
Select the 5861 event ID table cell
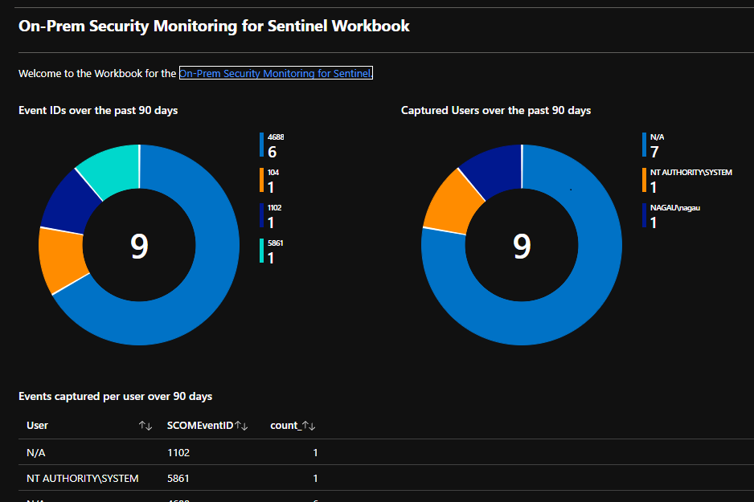pos(178,479)
